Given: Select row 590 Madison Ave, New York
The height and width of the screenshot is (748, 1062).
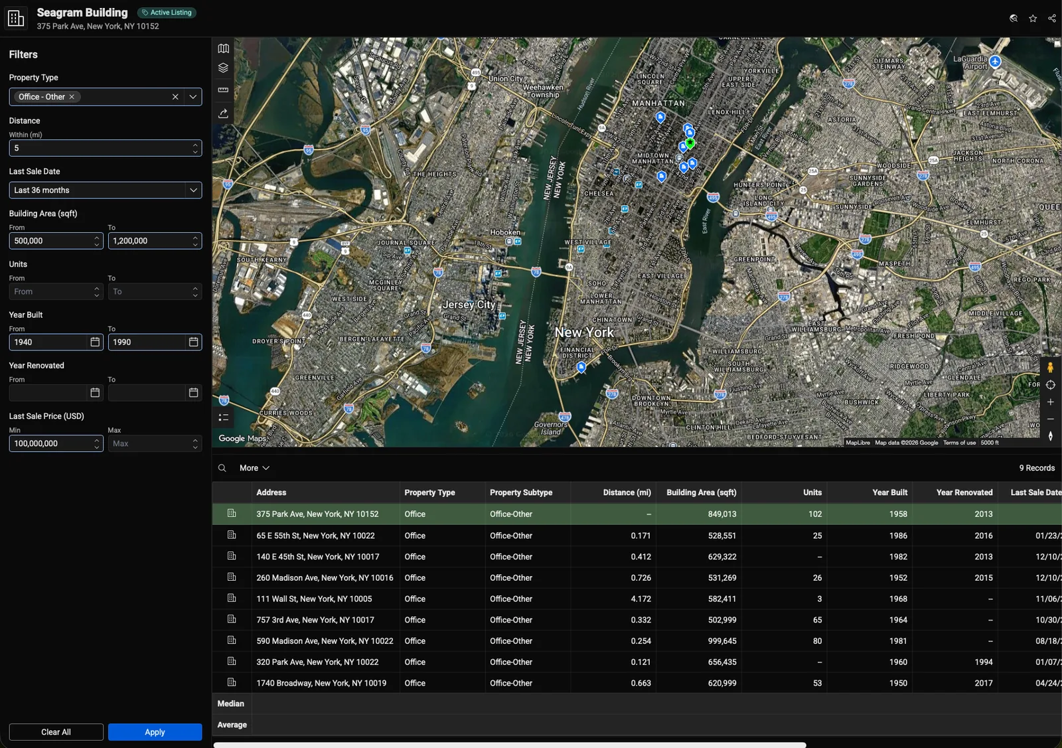Looking at the screenshot, I should (x=637, y=640).
